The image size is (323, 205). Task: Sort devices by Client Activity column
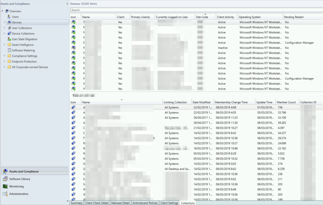[227, 17]
